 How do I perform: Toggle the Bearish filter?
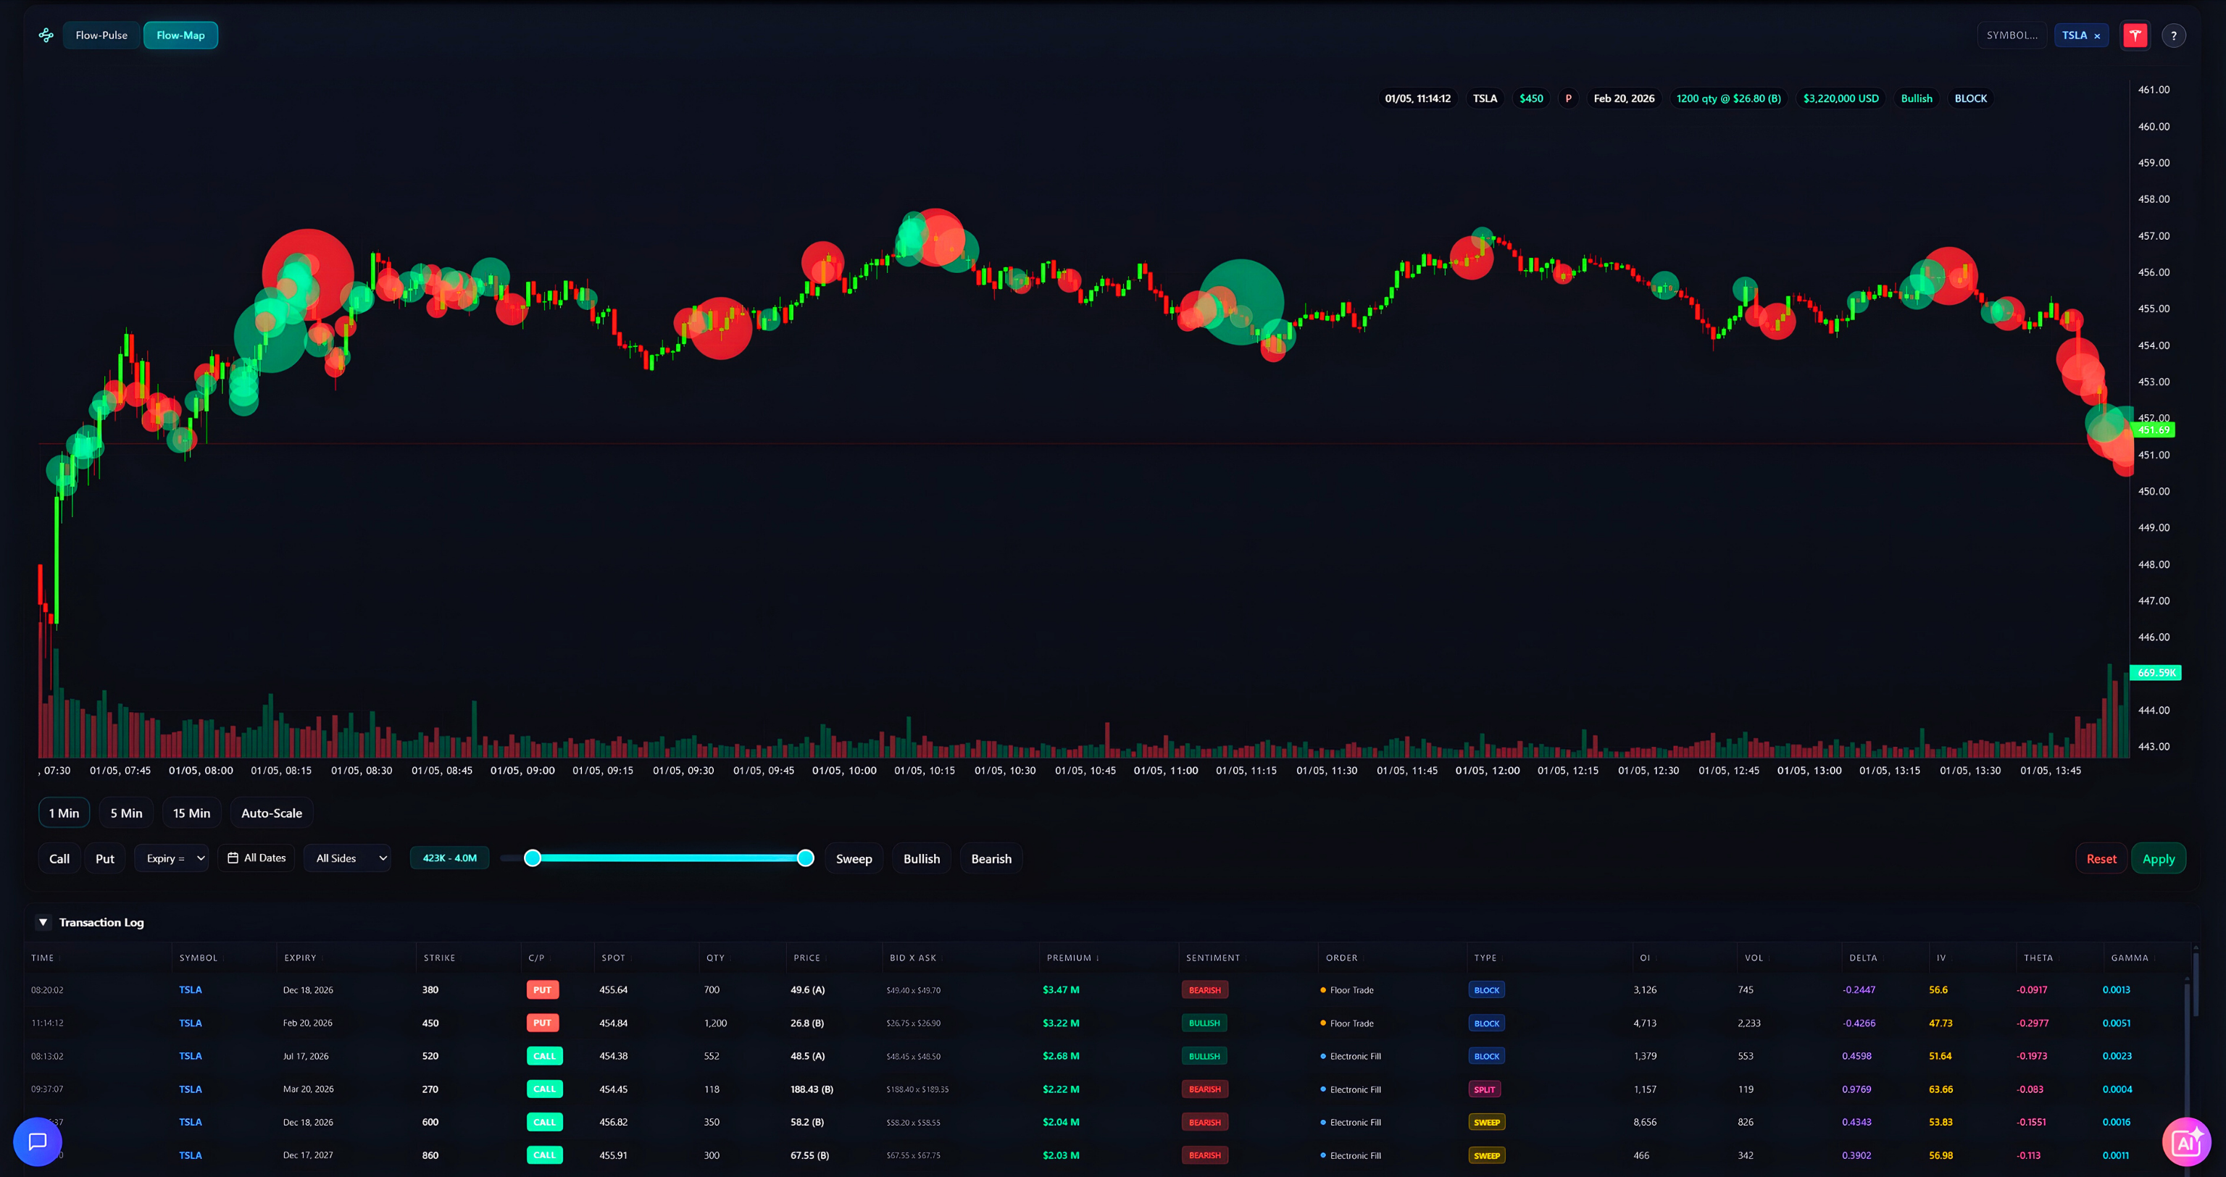click(991, 858)
